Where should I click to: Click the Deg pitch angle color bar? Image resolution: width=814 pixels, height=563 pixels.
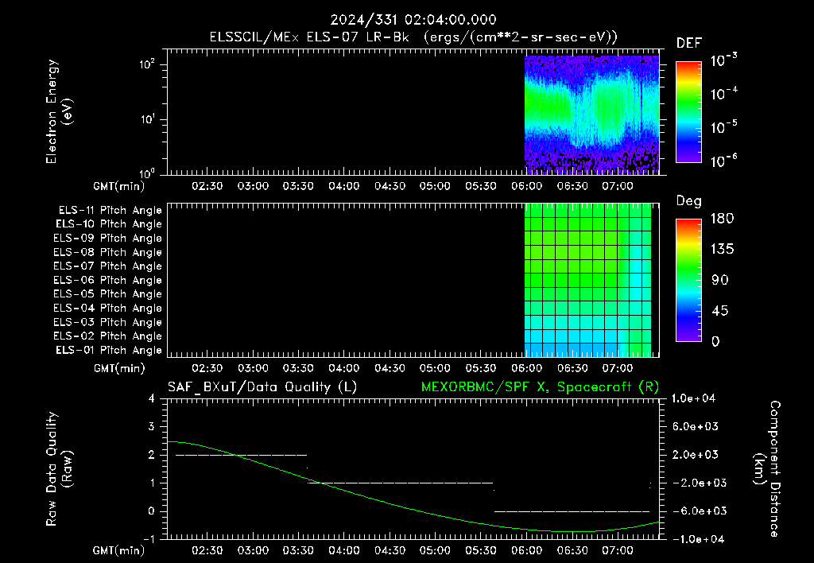pos(688,280)
